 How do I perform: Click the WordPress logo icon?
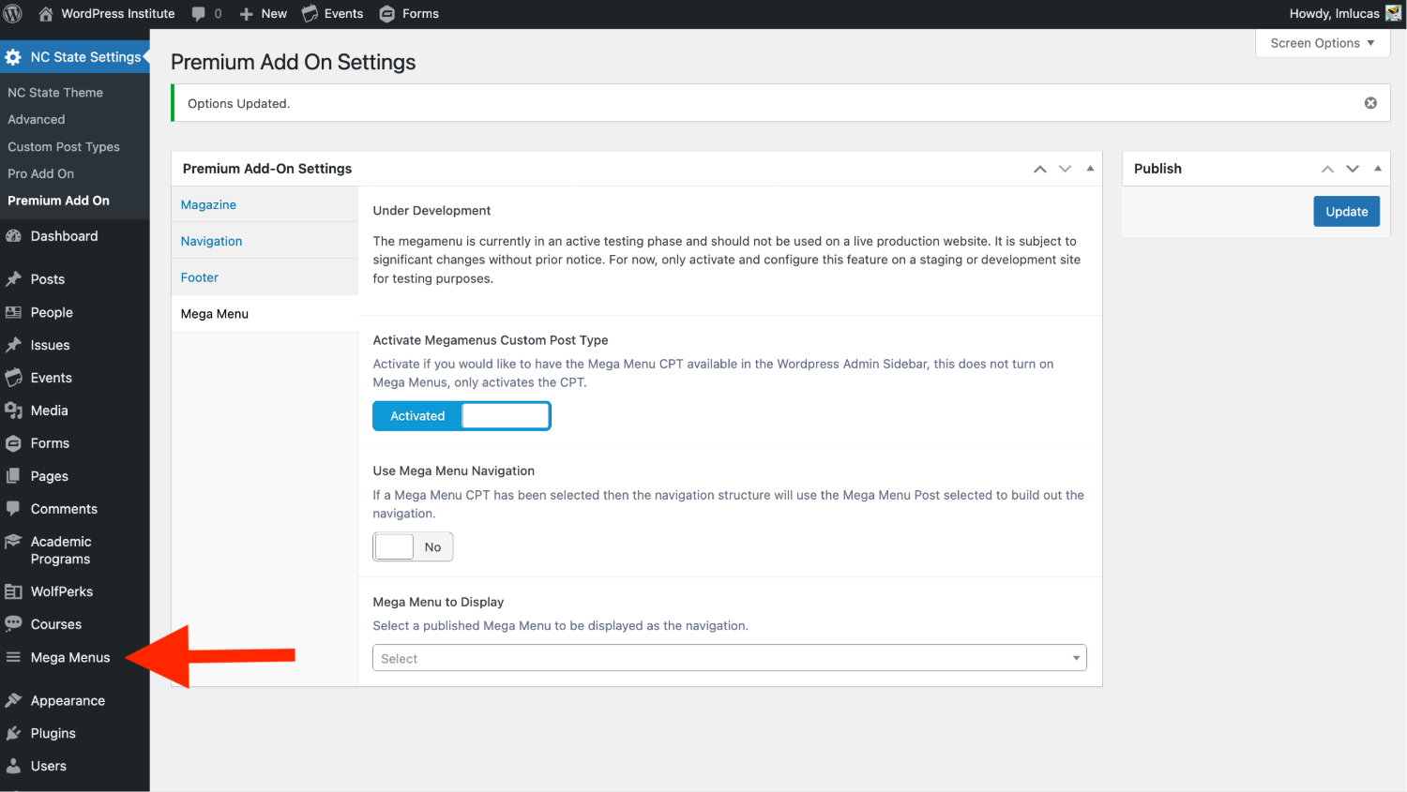pyautogui.click(x=13, y=14)
